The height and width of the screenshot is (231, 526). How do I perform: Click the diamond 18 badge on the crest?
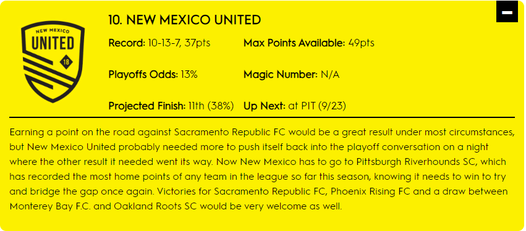[x=65, y=62]
